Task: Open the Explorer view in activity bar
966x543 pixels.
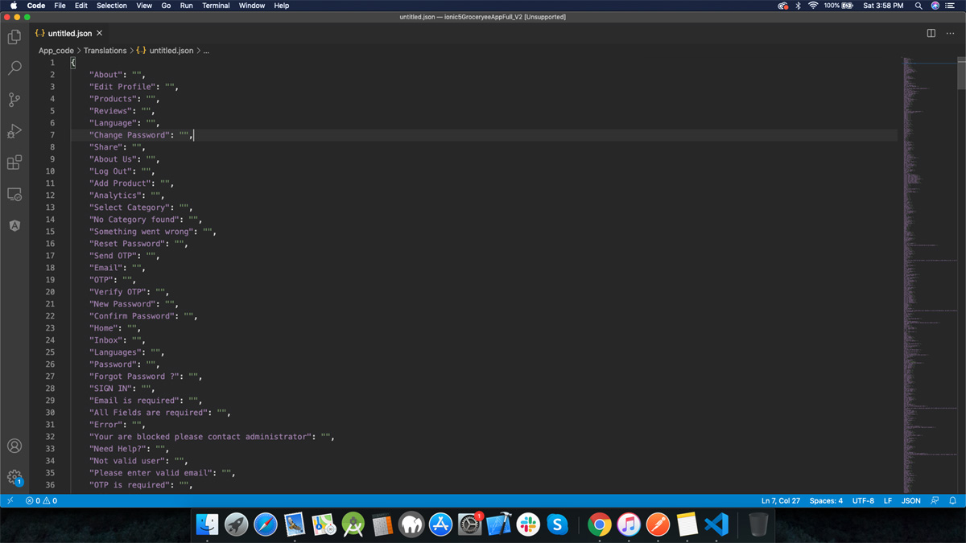Action: [x=14, y=37]
